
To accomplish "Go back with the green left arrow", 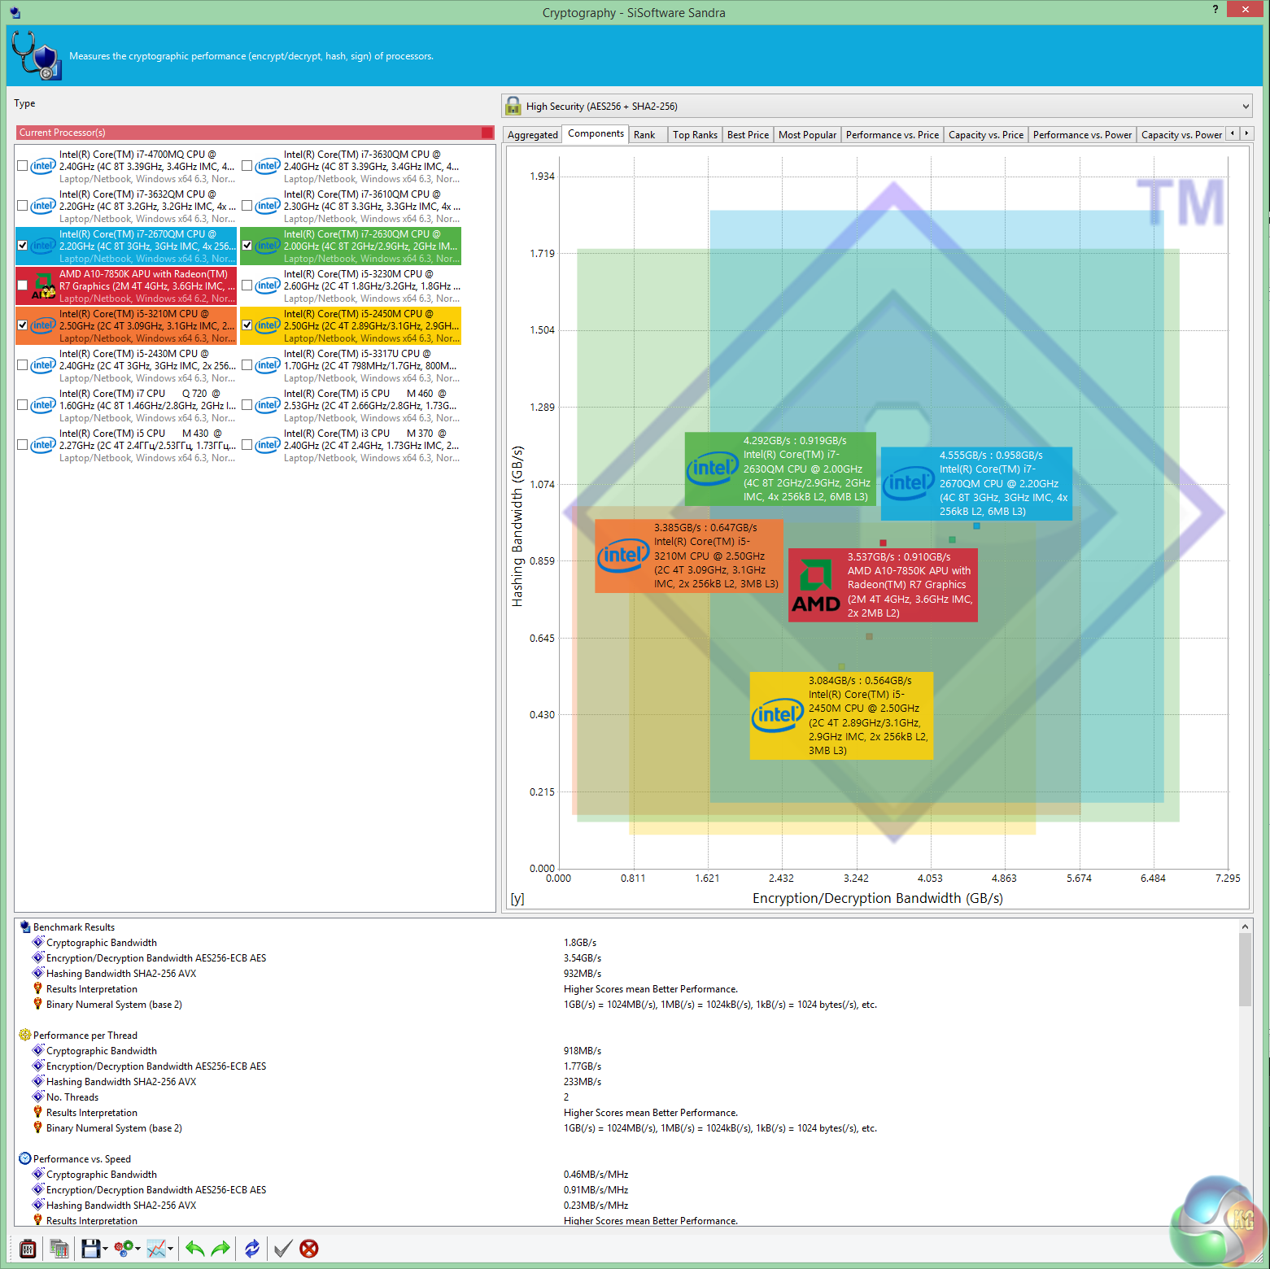I will coord(194,1249).
